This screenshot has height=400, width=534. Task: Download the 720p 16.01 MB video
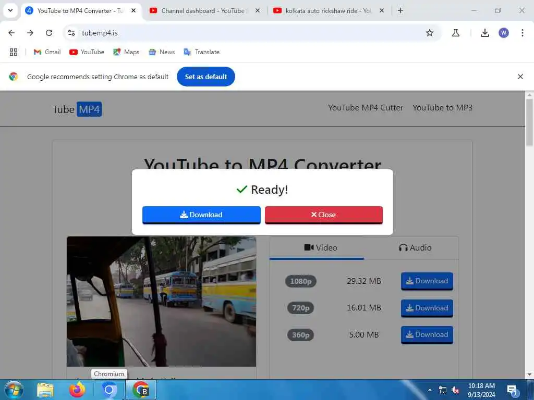click(x=427, y=308)
